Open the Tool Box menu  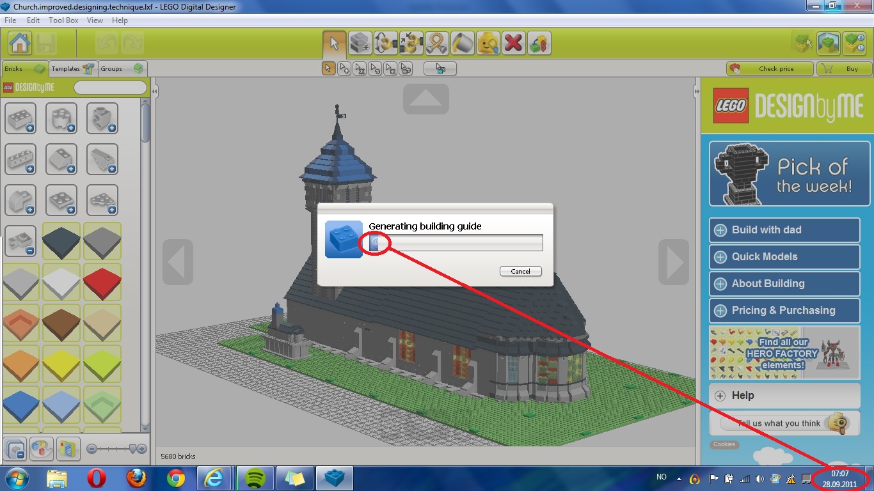tap(63, 20)
